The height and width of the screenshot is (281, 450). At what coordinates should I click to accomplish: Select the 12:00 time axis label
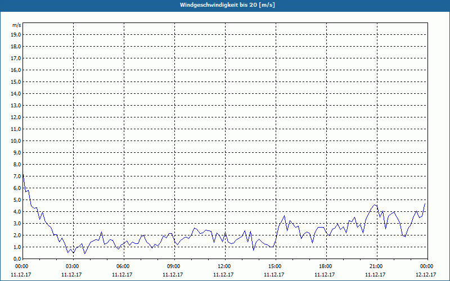pyautogui.click(x=224, y=266)
